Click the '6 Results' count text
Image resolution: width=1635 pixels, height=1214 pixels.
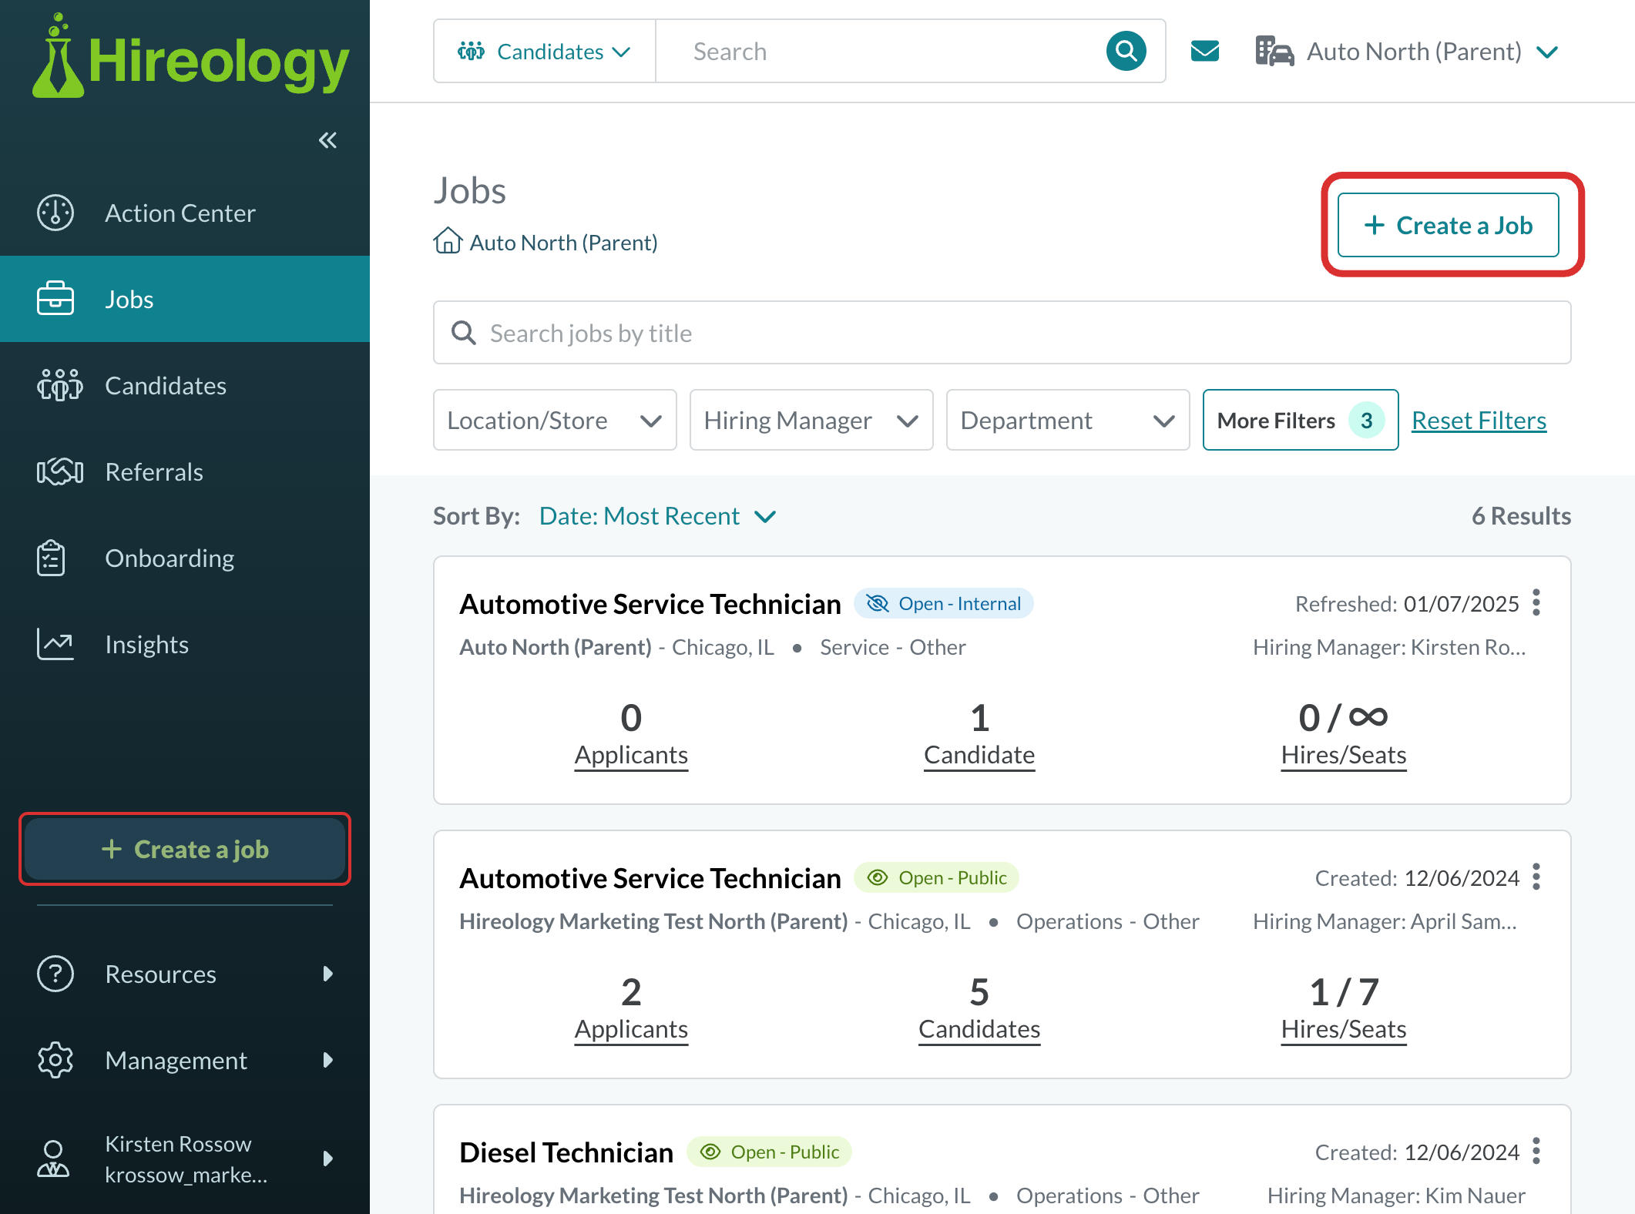[1521, 516]
